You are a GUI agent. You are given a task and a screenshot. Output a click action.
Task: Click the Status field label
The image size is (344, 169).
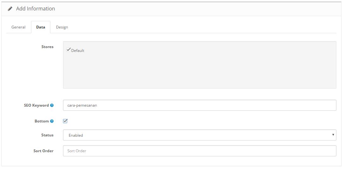pos(47,135)
